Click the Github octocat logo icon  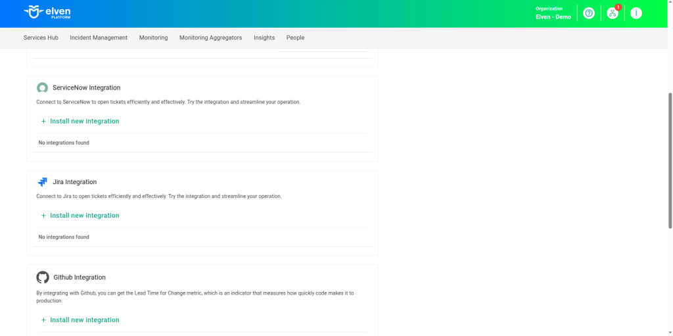coord(43,277)
